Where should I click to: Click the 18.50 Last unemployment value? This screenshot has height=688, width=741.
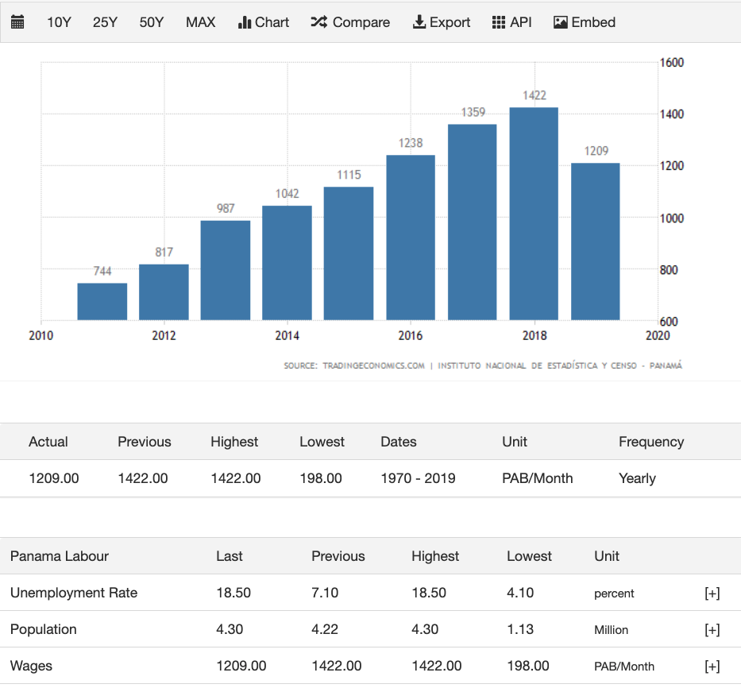233,593
